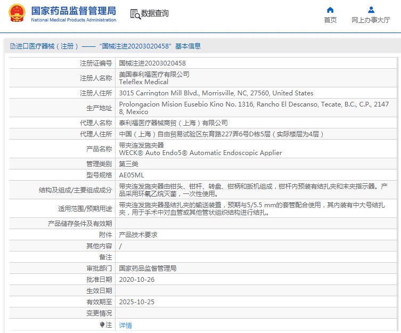The image size is (401, 333).
Task: Click the 注册人住所 label
Action: (x=96, y=93)
